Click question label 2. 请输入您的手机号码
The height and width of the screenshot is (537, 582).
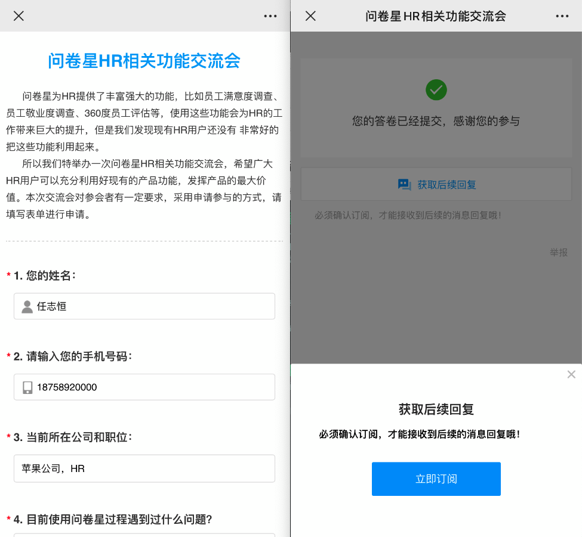click(73, 356)
